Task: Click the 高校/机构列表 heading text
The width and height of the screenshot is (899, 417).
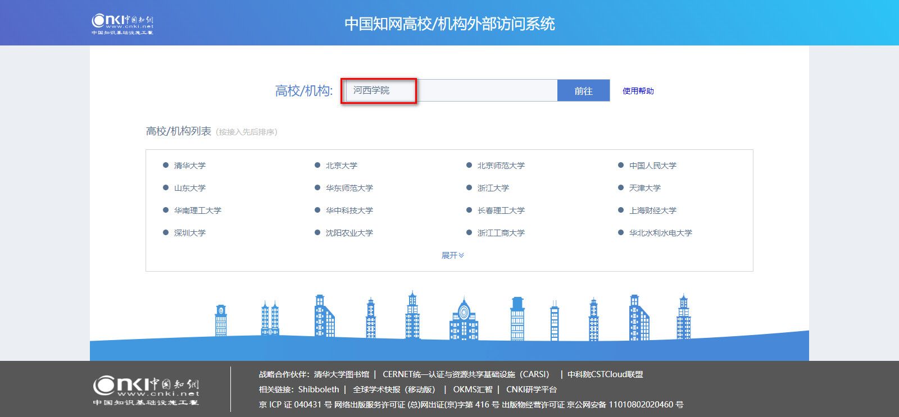Action: 179,131
